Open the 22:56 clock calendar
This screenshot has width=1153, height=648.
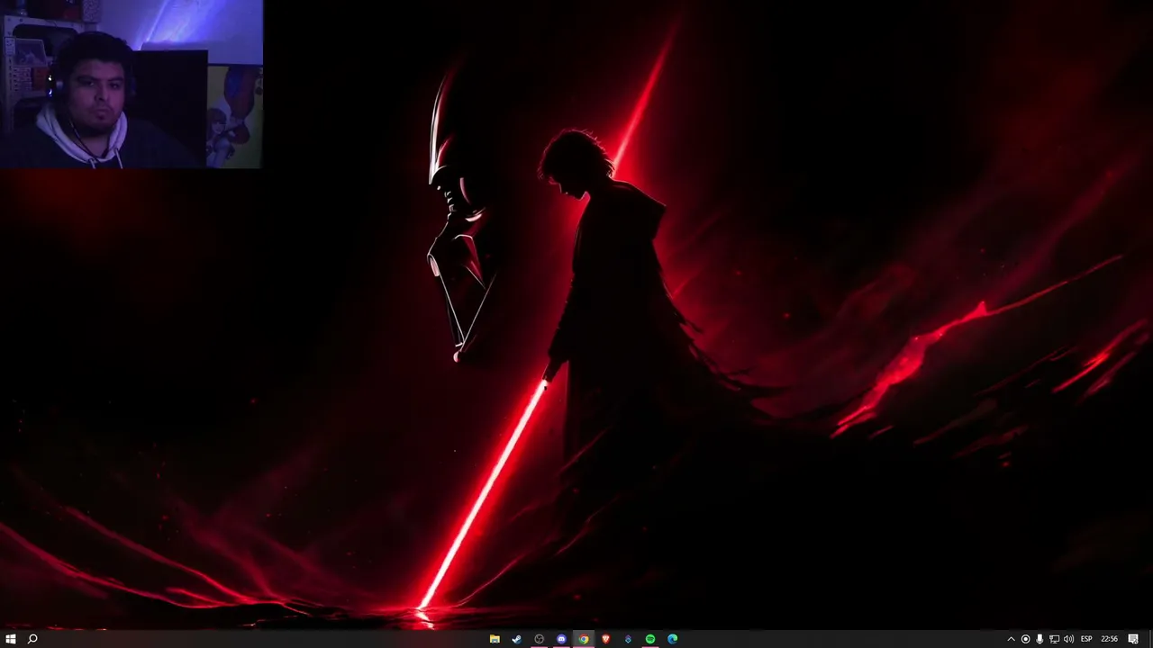1110,639
